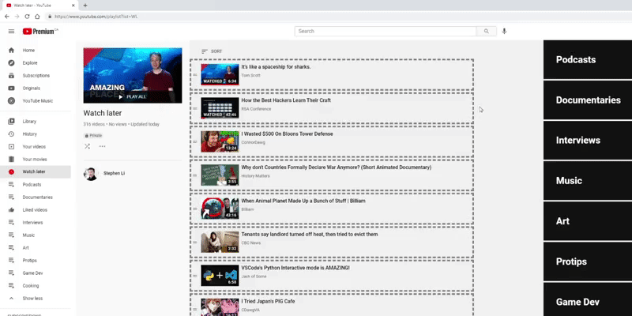Select Watch later in the sidebar
The height and width of the screenshot is (316, 632).
36,171
